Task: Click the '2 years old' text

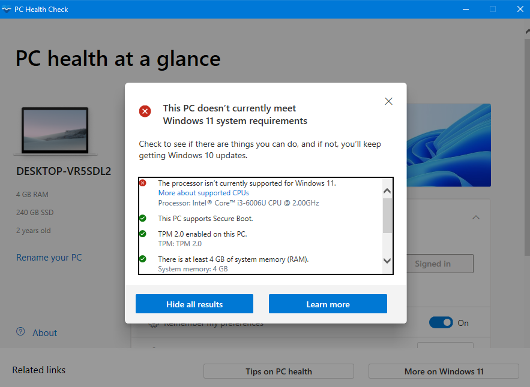Action: (x=34, y=231)
